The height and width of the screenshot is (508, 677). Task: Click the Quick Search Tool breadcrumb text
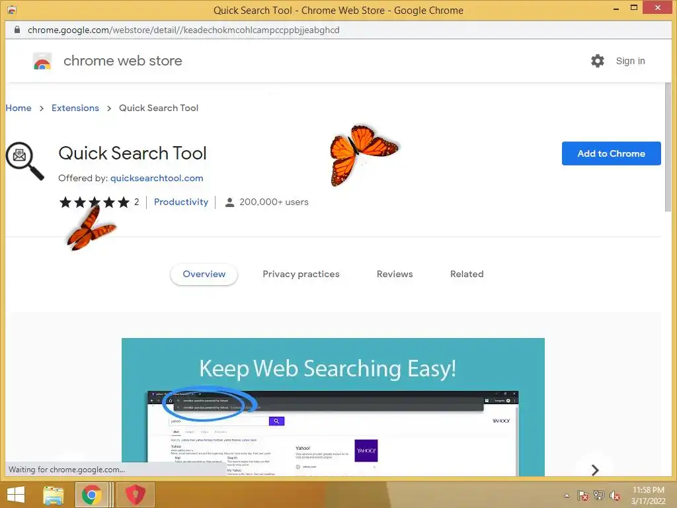pyautogui.click(x=159, y=108)
